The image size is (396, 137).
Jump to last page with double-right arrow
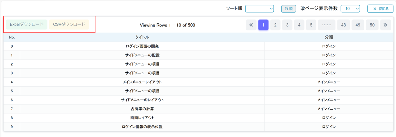[385, 25]
